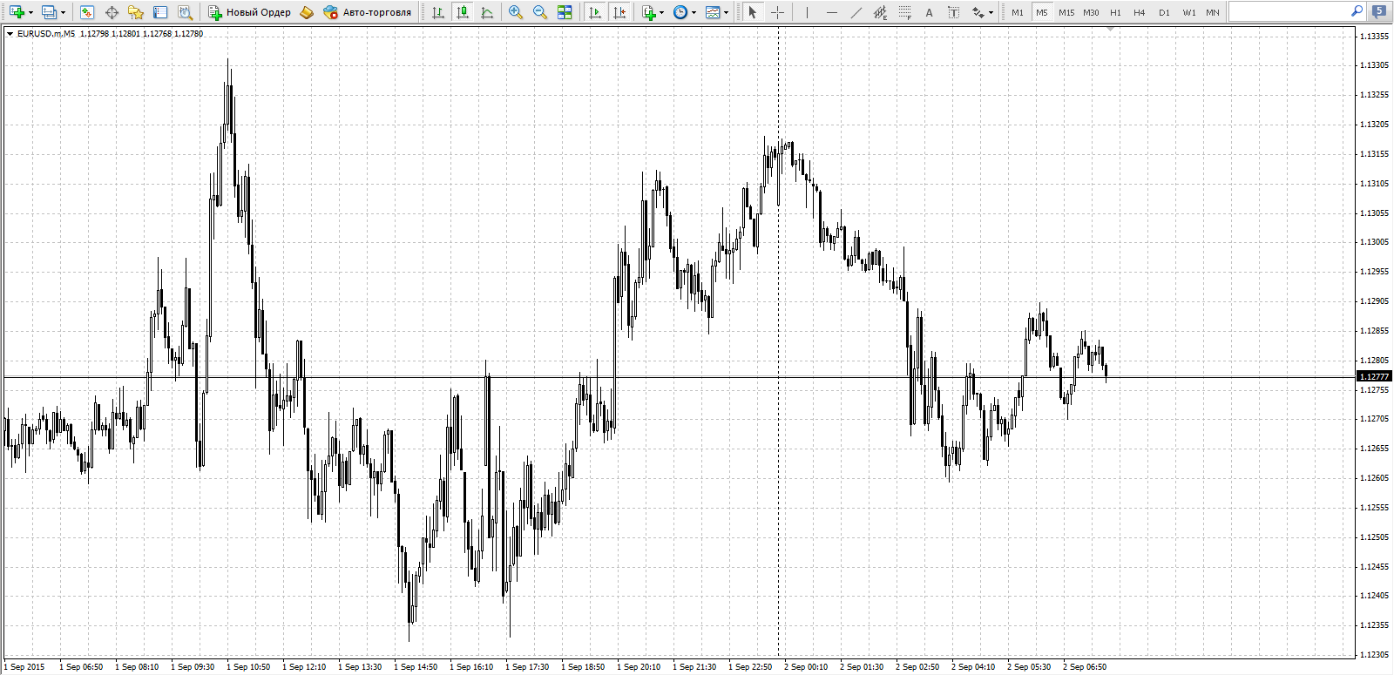Select the Equidistant Channel tool
1394x675 pixels.
click(x=880, y=12)
